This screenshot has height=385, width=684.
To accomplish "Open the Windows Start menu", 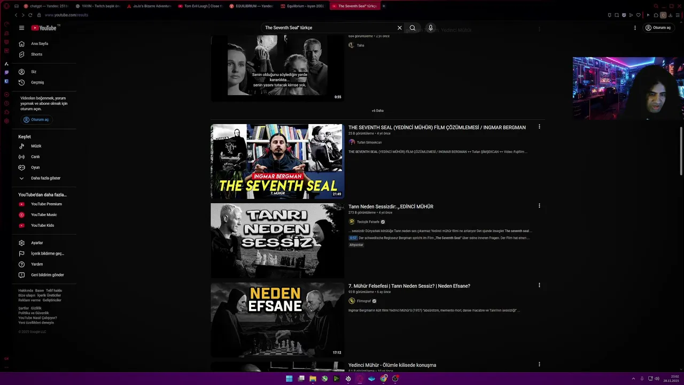I will pyautogui.click(x=289, y=379).
